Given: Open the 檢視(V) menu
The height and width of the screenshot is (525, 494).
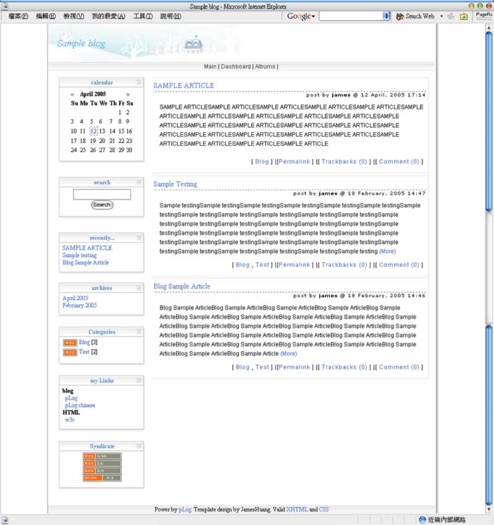Looking at the screenshot, I should 73,16.
